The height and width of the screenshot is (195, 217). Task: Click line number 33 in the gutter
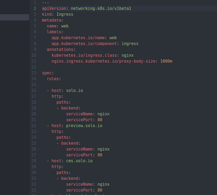tap(34, 190)
